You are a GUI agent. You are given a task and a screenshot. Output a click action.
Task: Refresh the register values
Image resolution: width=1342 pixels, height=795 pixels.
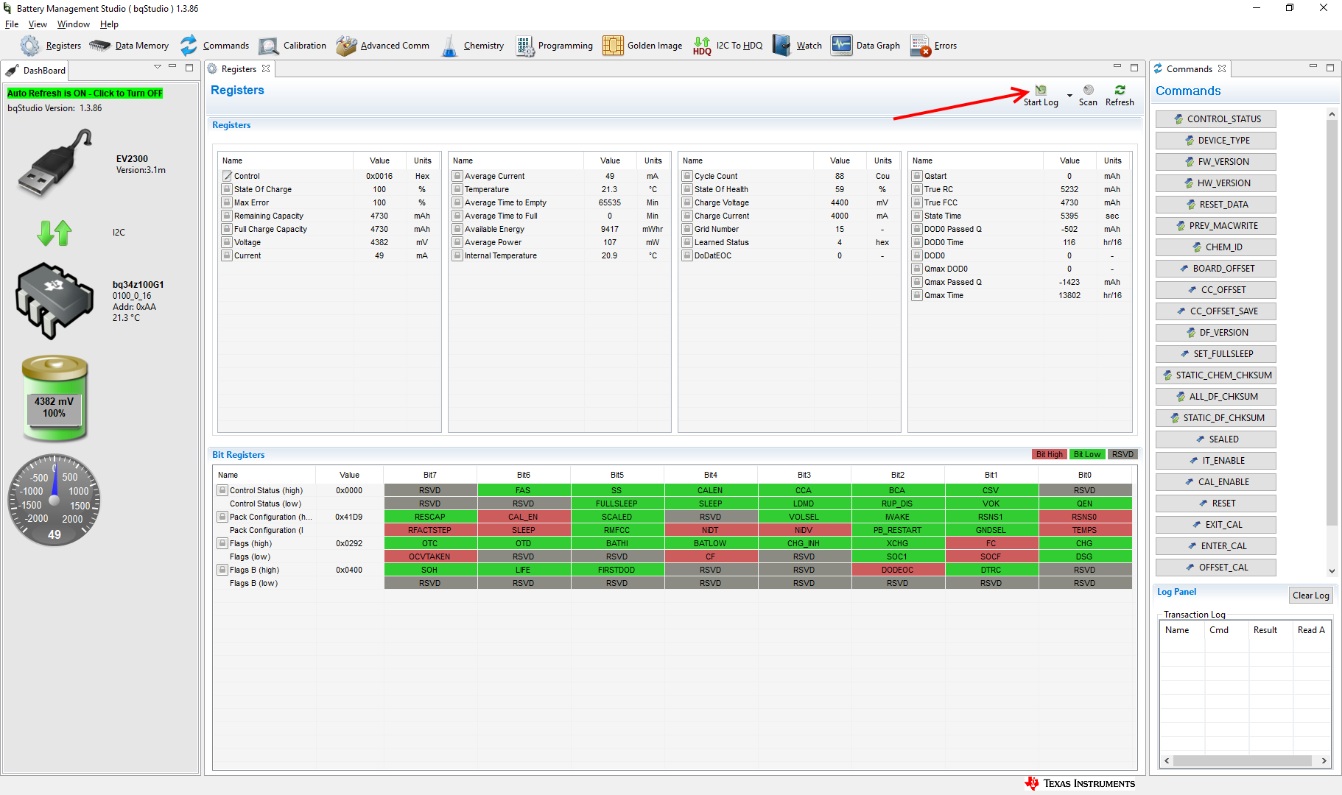[x=1120, y=96]
